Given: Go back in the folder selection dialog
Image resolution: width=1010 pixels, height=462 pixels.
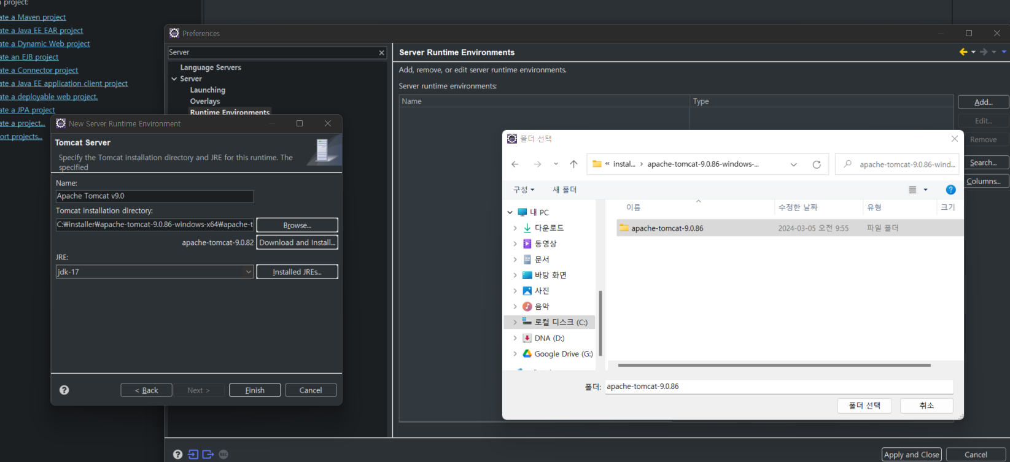Looking at the screenshot, I should pos(515,164).
